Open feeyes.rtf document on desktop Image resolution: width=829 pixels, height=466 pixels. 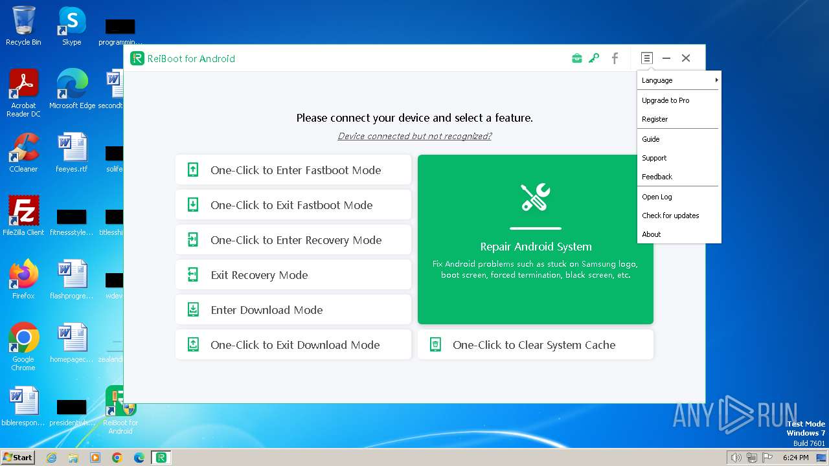72,153
